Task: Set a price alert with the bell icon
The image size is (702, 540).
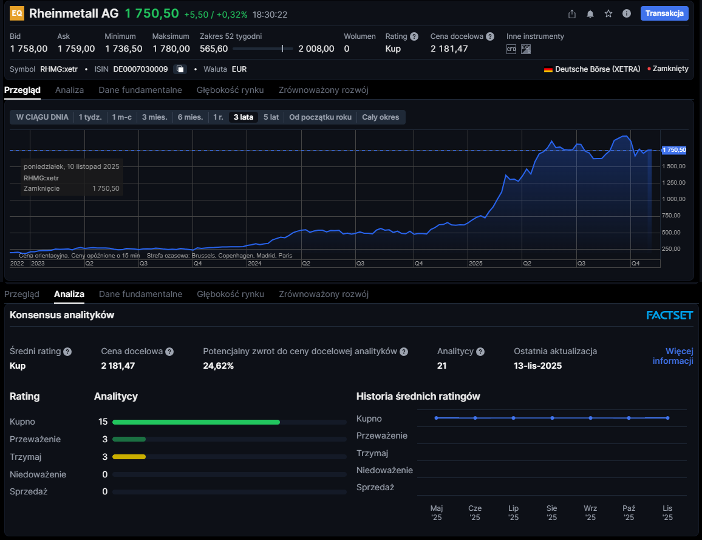Action: pos(590,14)
